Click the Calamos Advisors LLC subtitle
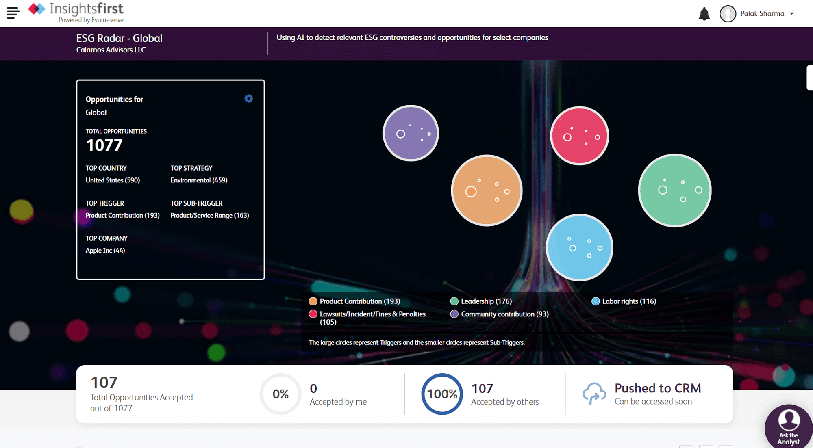The width and height of the screenshot is (813, 448). click(111, 50)
